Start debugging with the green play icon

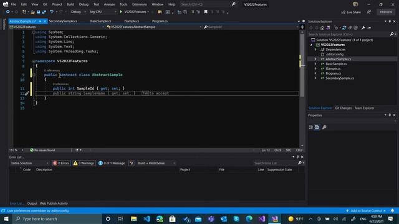tap(121, 12)
